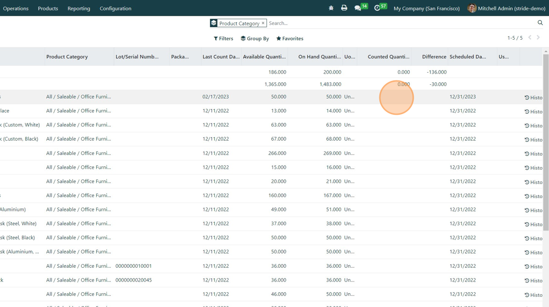This screenshot has width=549, height=307.
Task: Expand the Group By dropdown
Action: [x=254, y=38]
